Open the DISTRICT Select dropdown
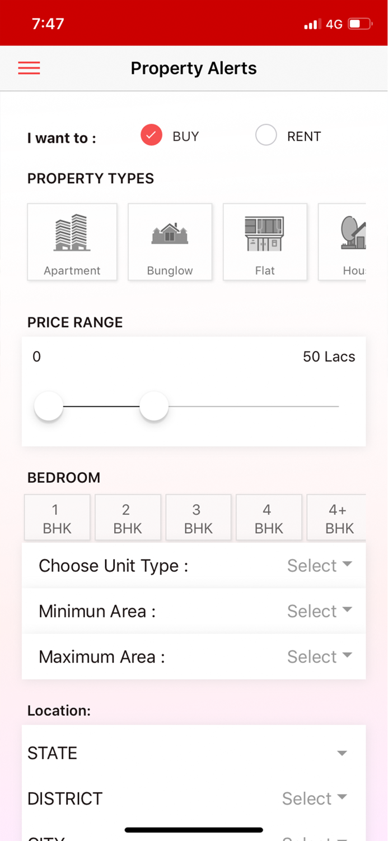The width and height of the screenshot is (388, 841). pyautogui.click(x=314, y=798)
